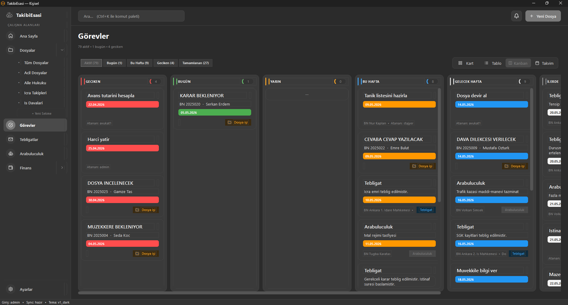Click the Tebligat tag on SGK kayitlari card

[518, 254]
